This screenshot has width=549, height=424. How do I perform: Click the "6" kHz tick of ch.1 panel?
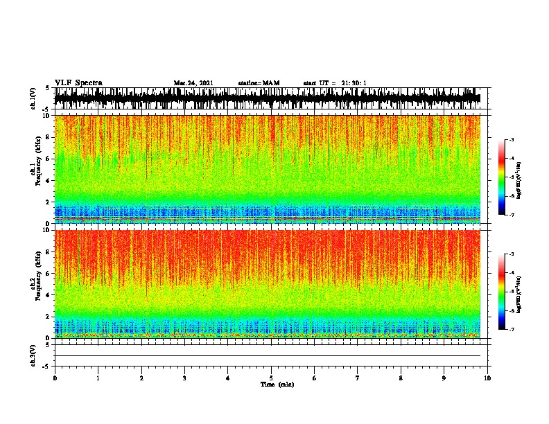click(49, 159)
